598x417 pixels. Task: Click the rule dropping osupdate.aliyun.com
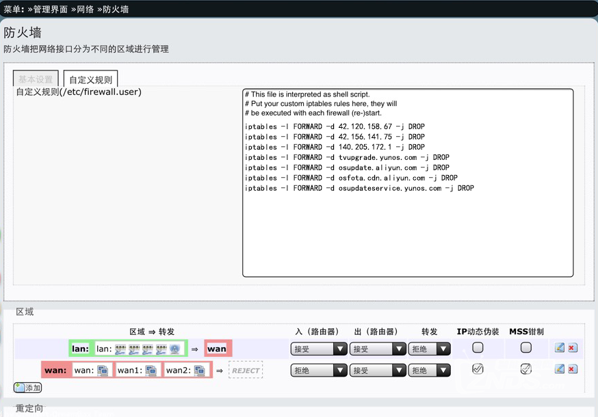click(x=347, y=167)
